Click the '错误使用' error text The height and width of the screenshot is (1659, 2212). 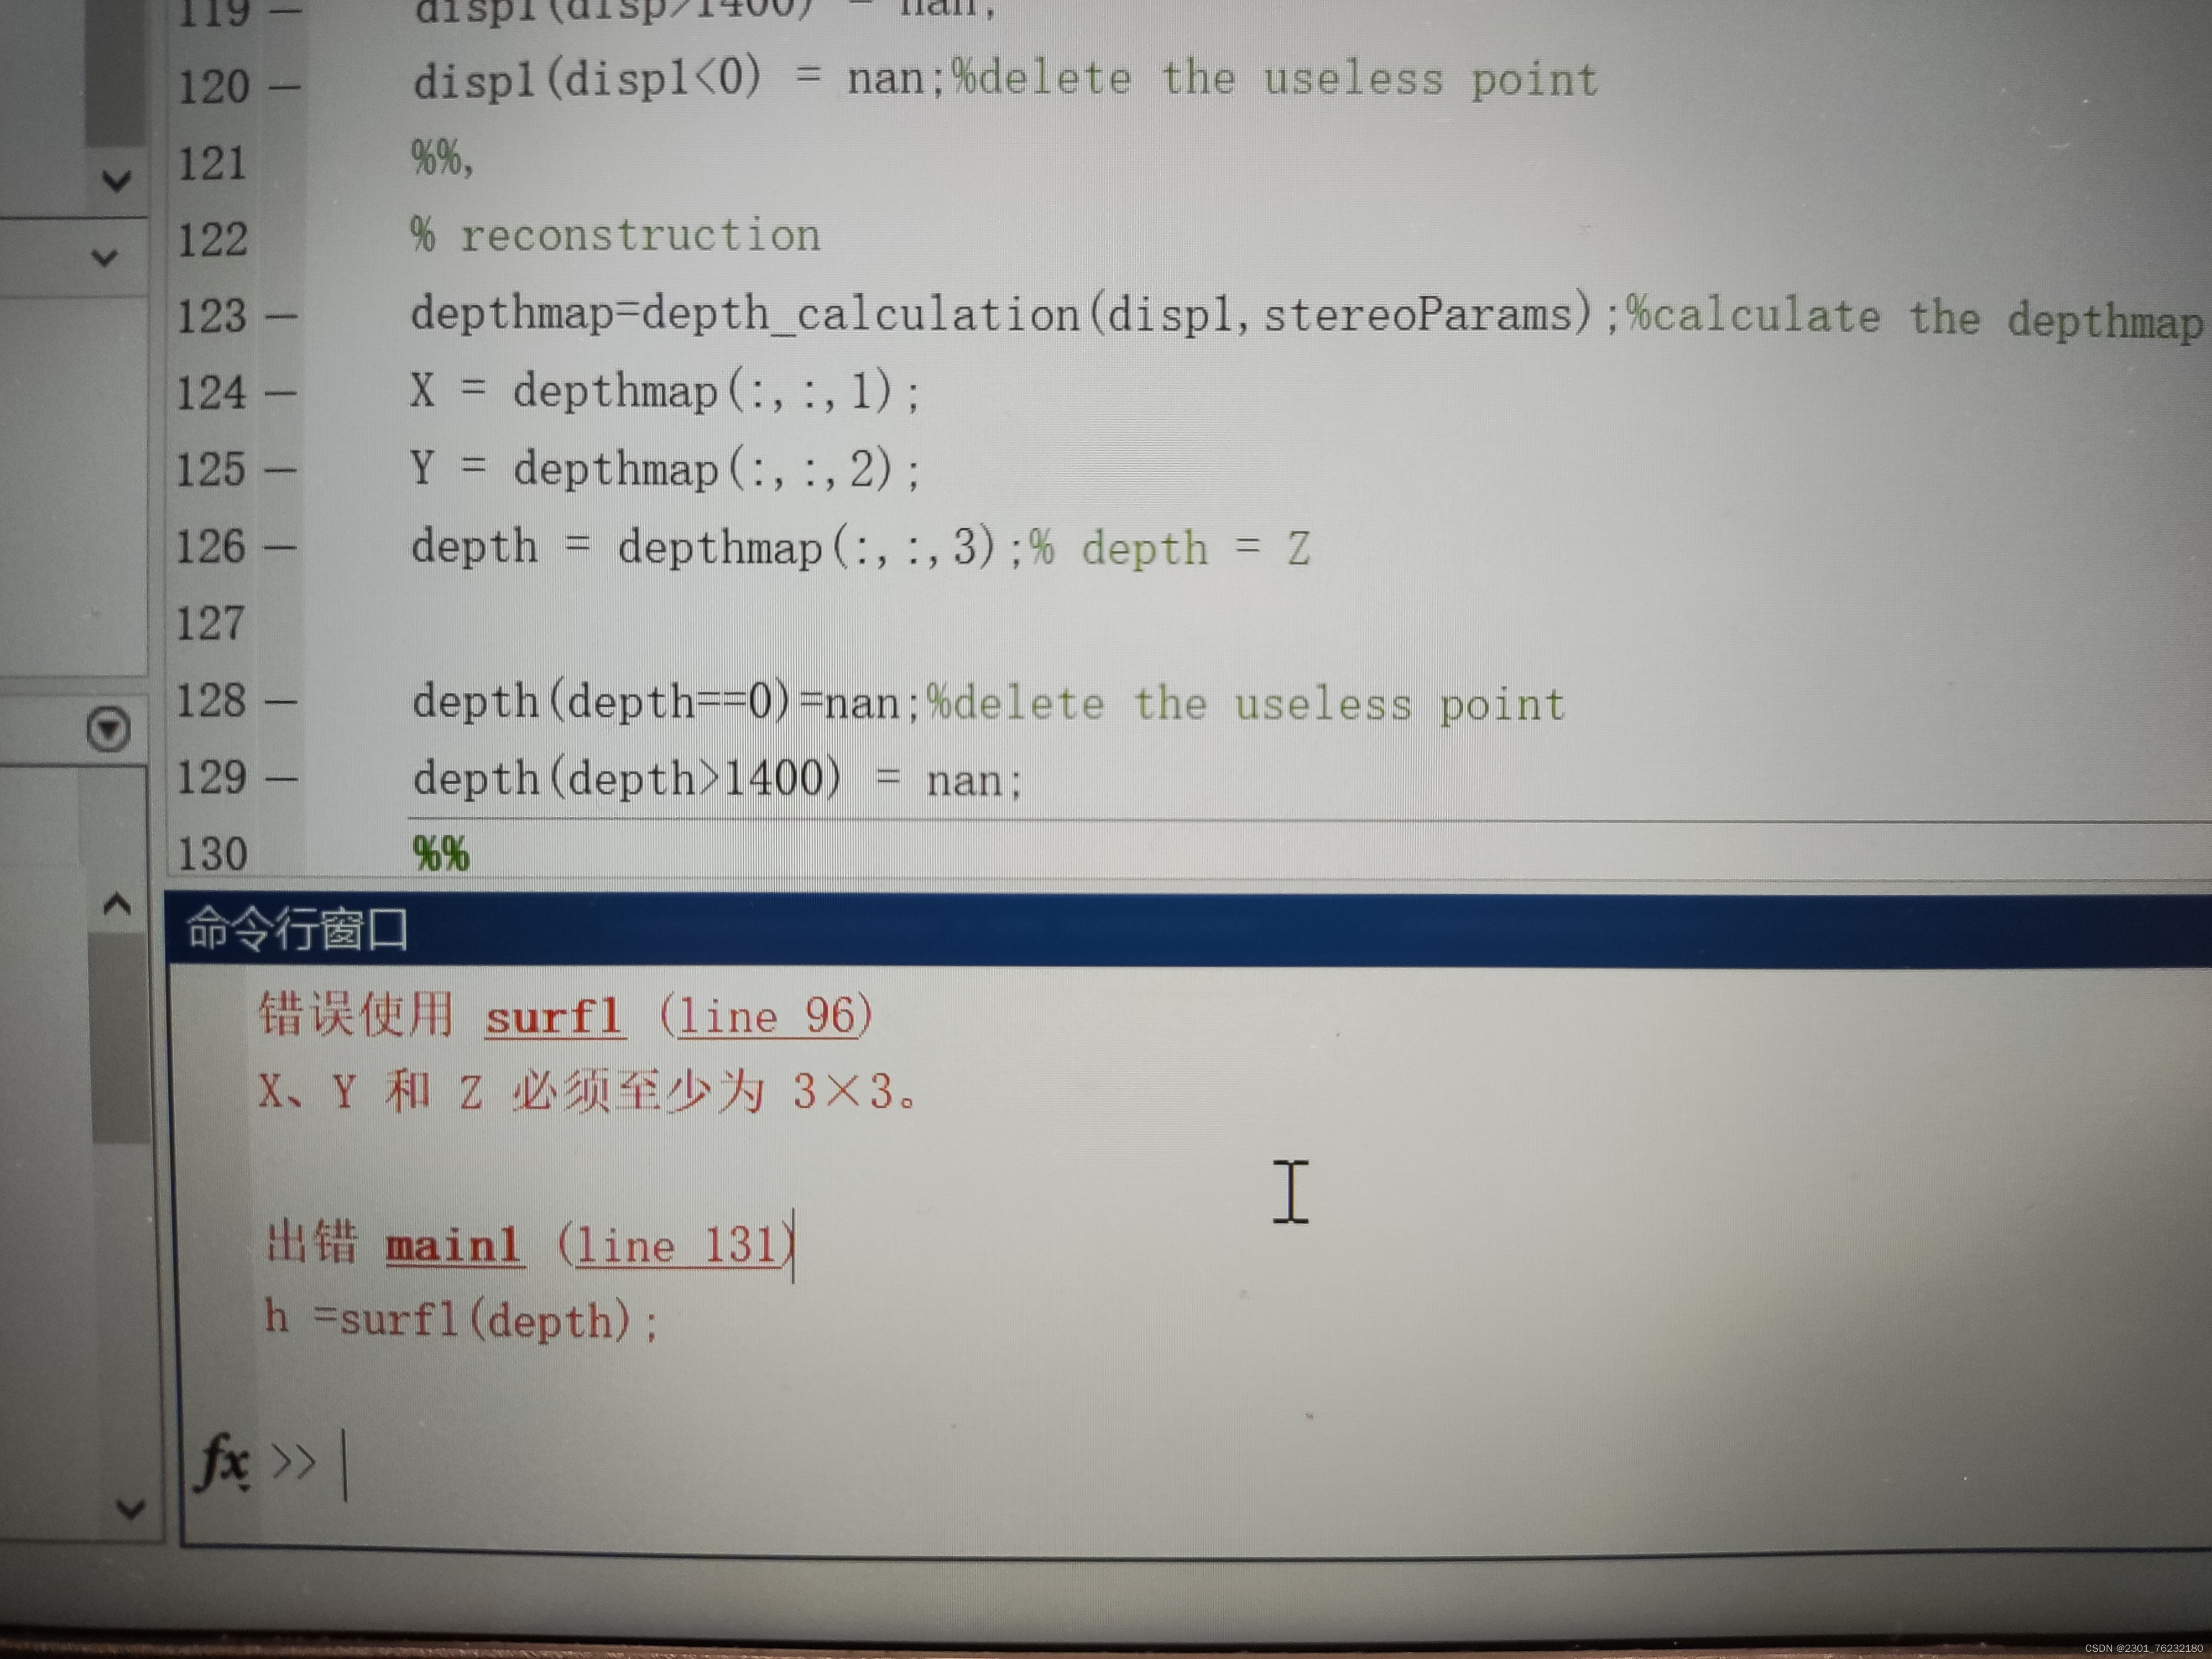pos(356,1014)
